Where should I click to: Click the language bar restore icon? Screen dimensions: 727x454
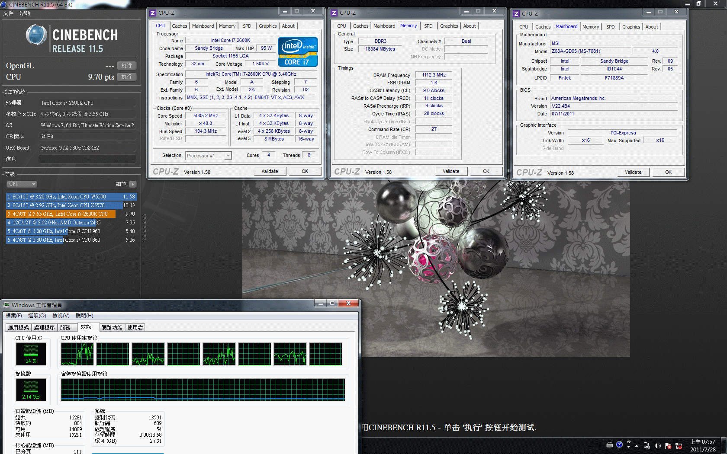[x=629, y=443]
